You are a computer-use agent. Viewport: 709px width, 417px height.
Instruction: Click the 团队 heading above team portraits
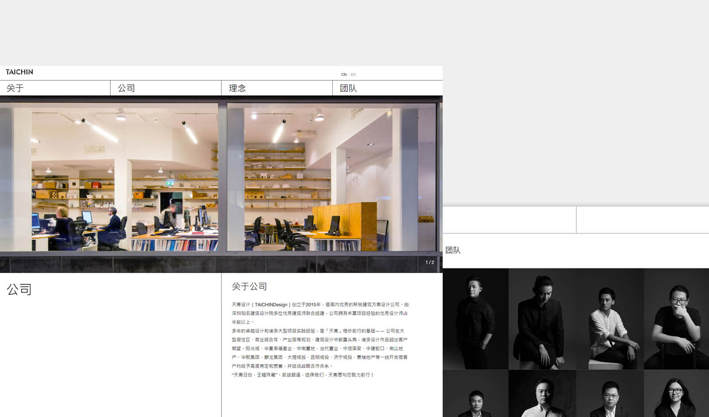tap(453, 250)
